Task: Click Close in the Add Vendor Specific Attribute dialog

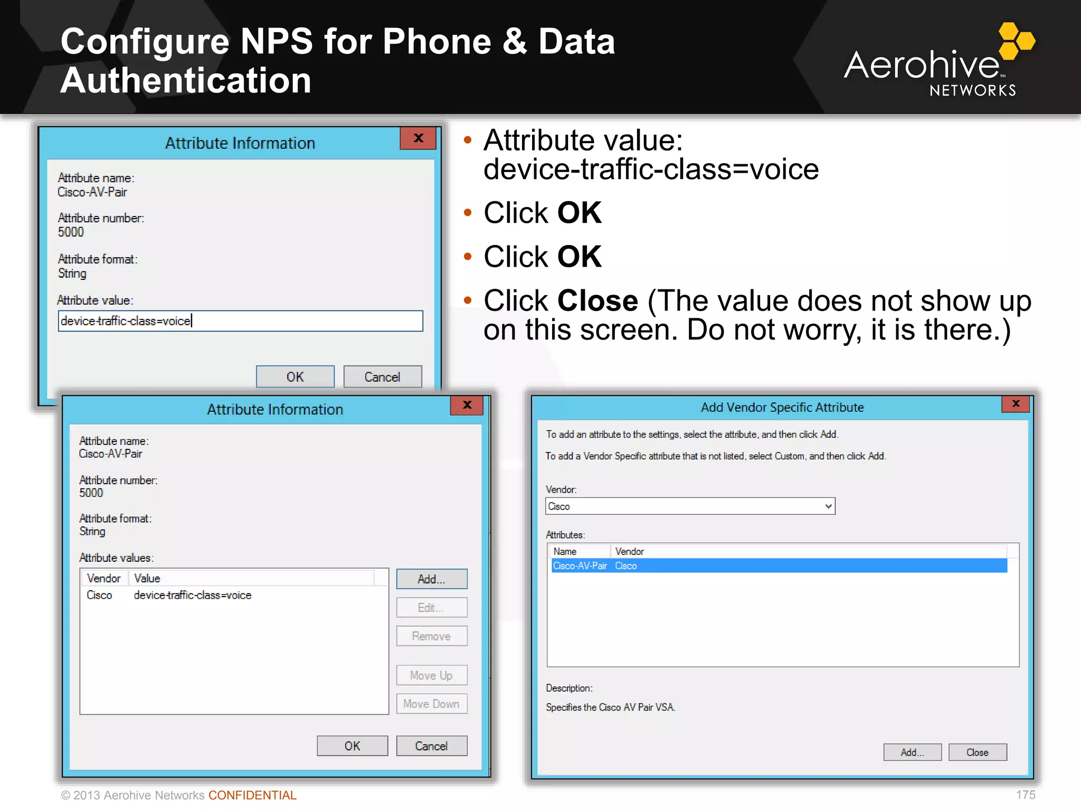Action: (x=978, y=752)
